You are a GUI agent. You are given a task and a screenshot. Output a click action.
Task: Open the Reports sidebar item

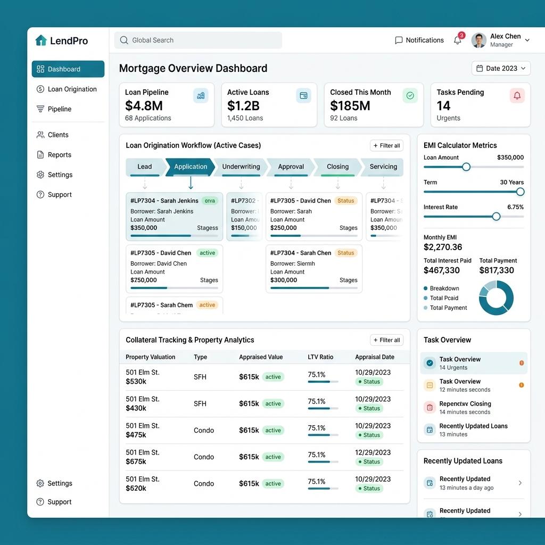tap(68, 155)
